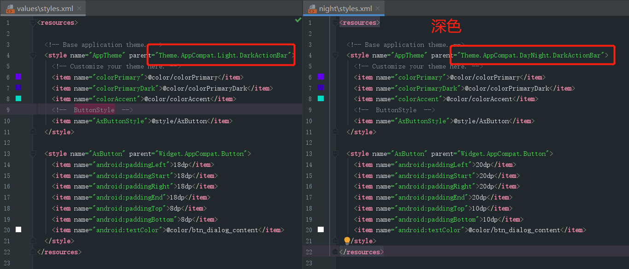Screen dimensions: 629x269
Task: Open colorPrimary swatch in values\styles.xml gutter
Action: [18, 77]
